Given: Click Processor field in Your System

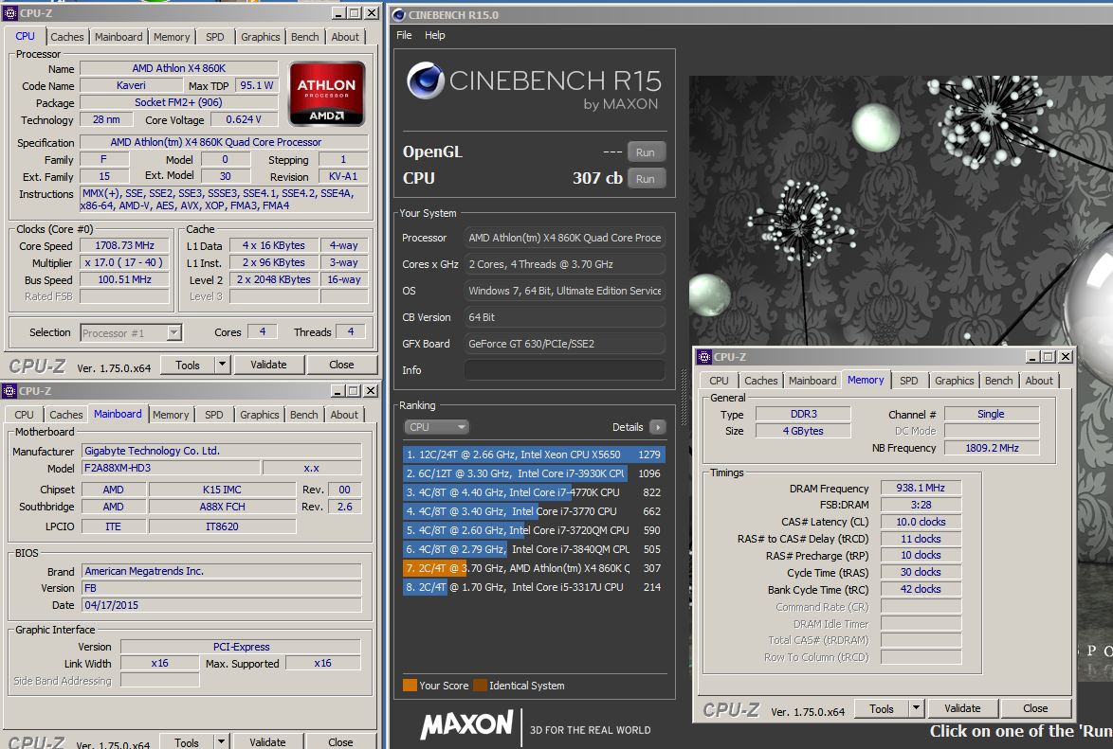Looking at the screenshot, I should click(x=564, y=238).
